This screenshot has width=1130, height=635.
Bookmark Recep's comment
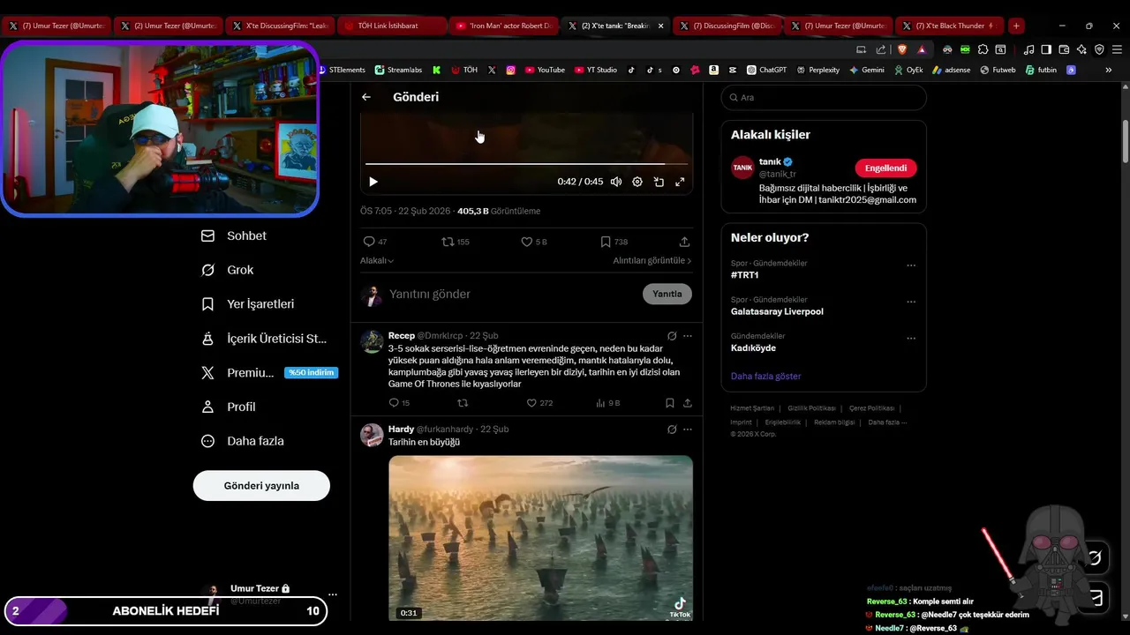[670, 403]
